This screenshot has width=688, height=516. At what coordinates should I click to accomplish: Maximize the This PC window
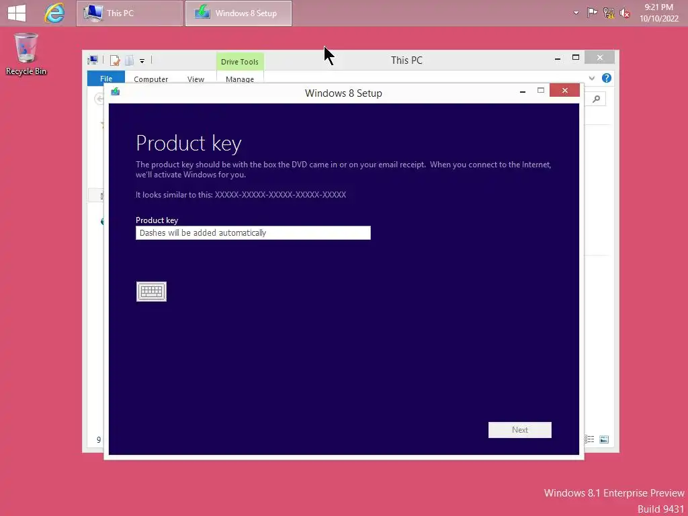click(576, 58)
